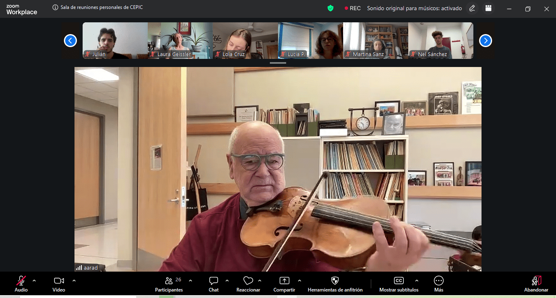Click the aarad name label with signal icon
Image resolution: width=556 pixels, height=298 pixels.
click(87, 268)
